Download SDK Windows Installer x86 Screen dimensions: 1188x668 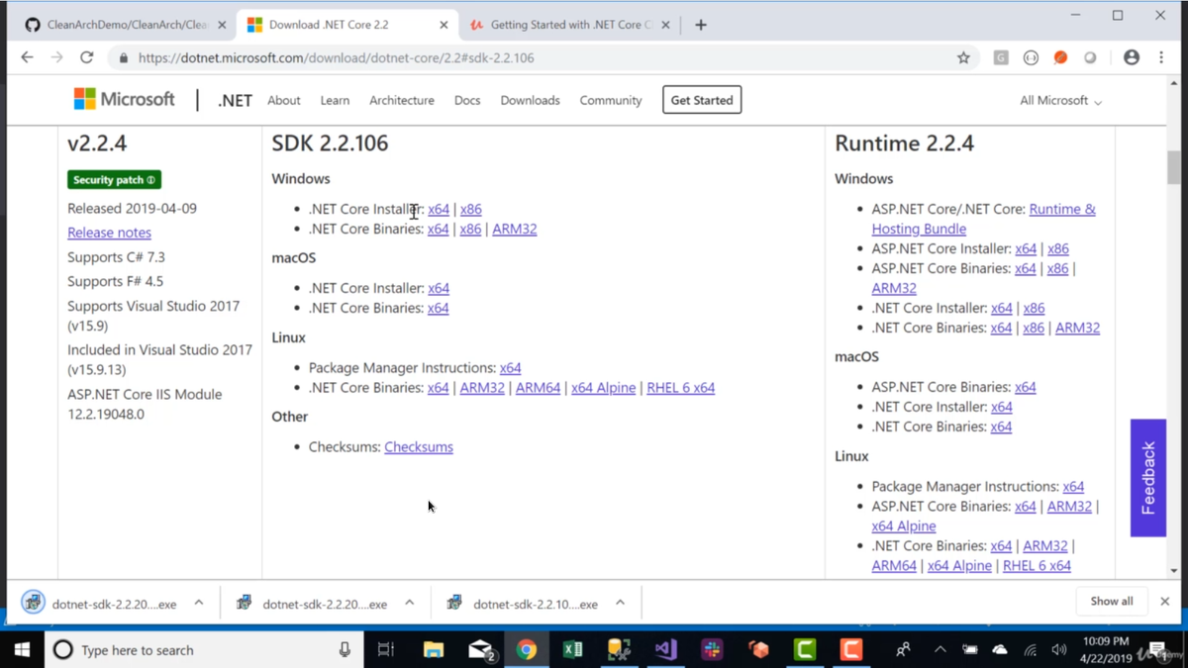click(471, 209)
